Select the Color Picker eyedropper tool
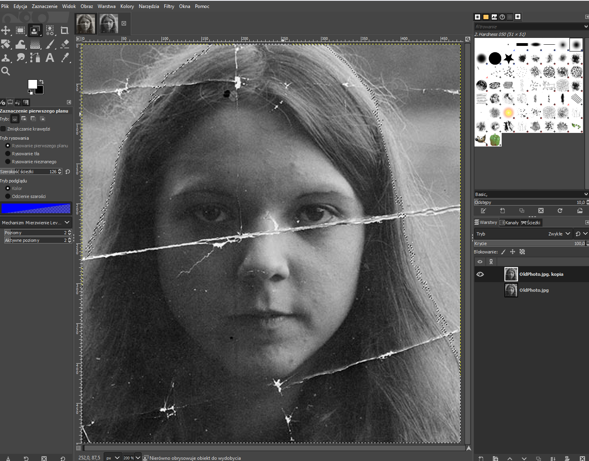Image resolution: width=589 pixels, height=461 pixels. pyautogui.click(x=65, y=58)
